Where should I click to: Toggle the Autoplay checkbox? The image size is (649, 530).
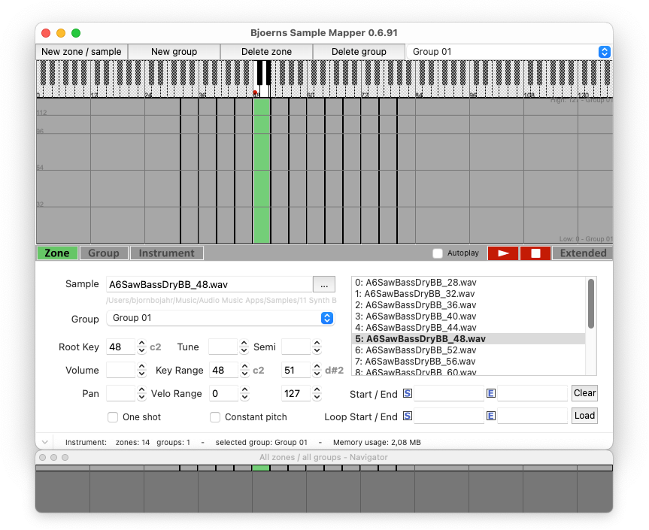(x=438, y=253)
